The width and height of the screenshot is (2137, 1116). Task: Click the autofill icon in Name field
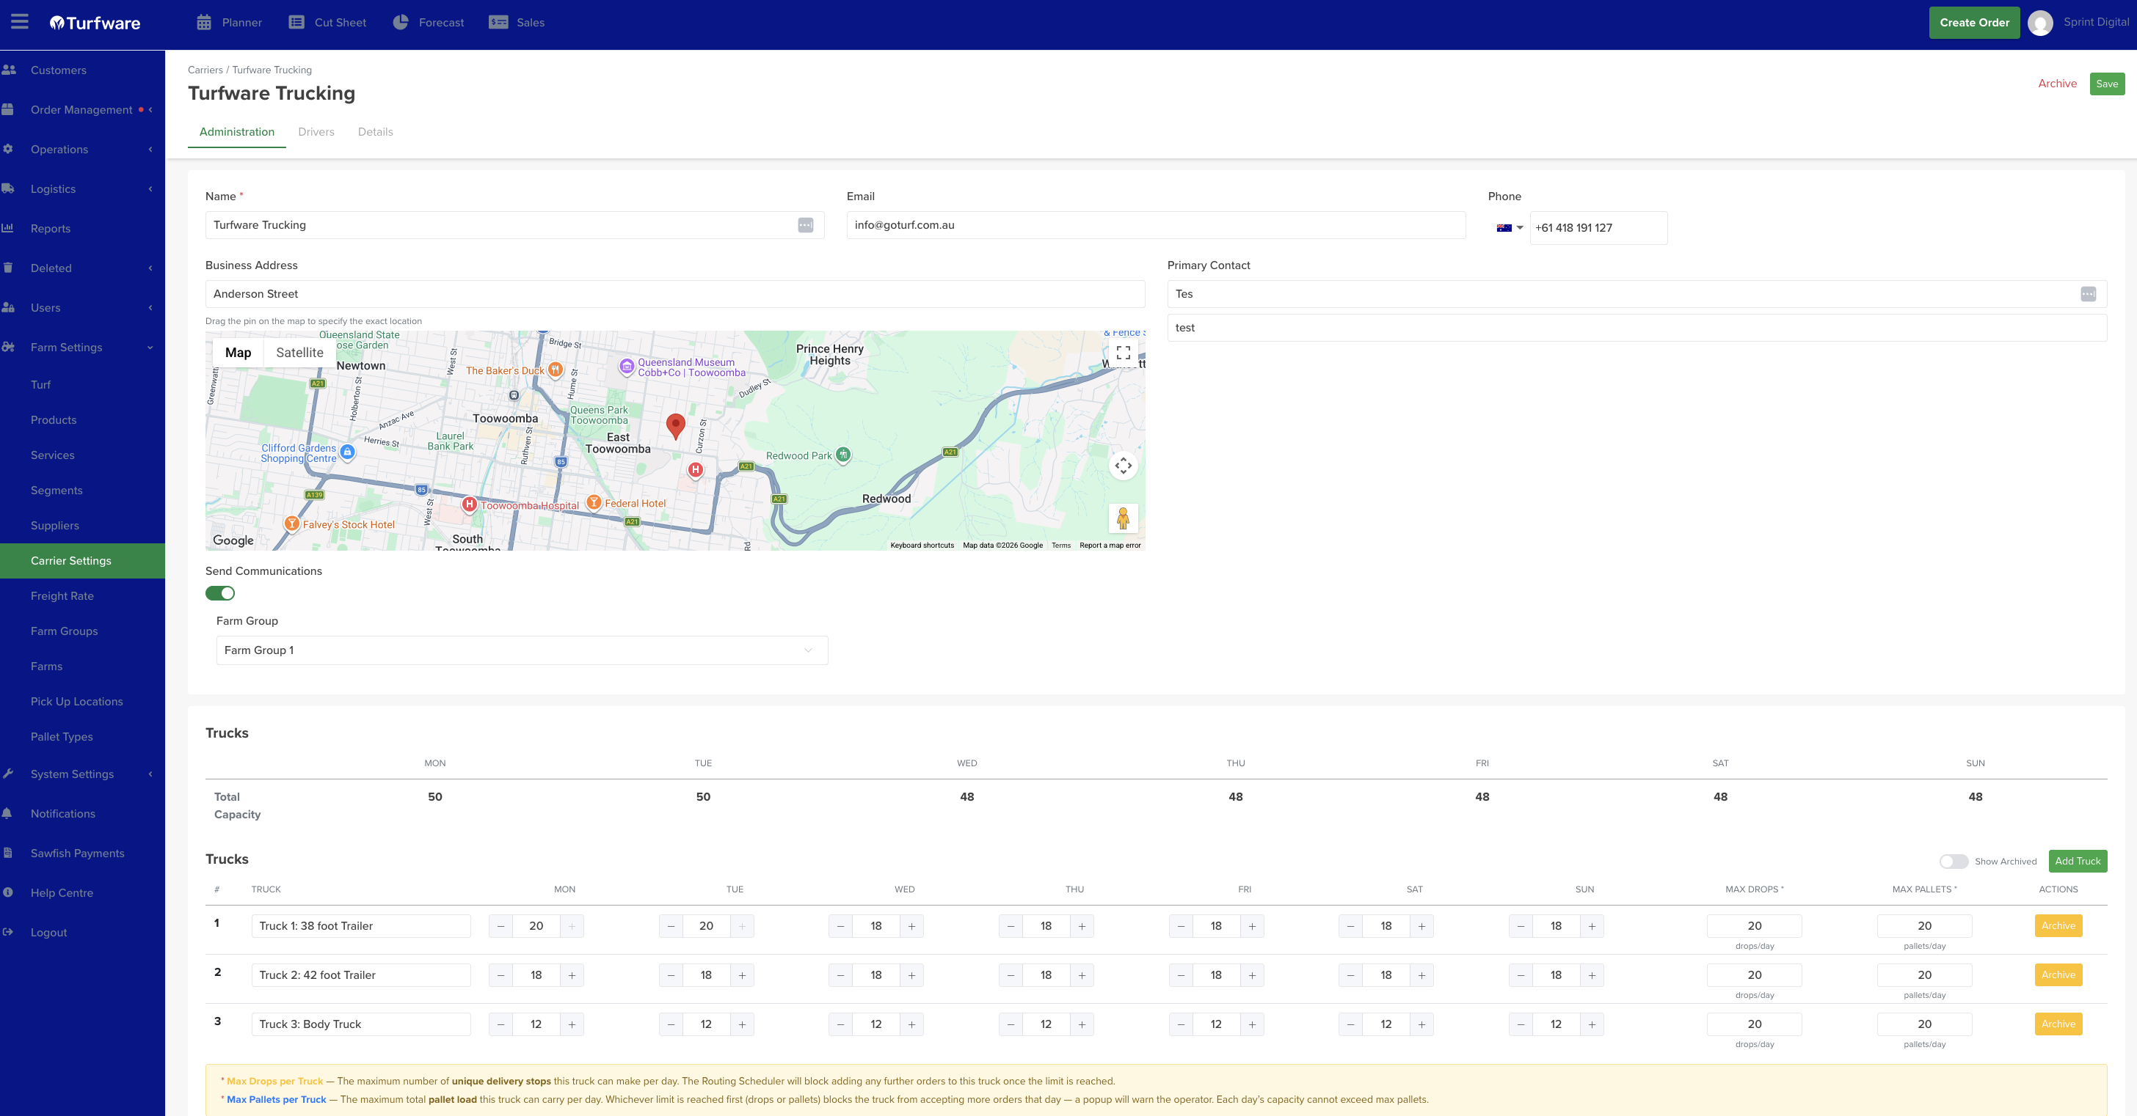coord(806,226)
